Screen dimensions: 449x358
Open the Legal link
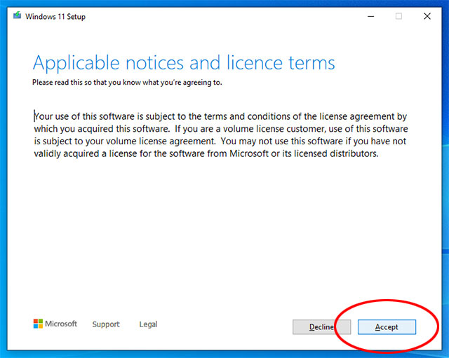(x=148, y=324)
